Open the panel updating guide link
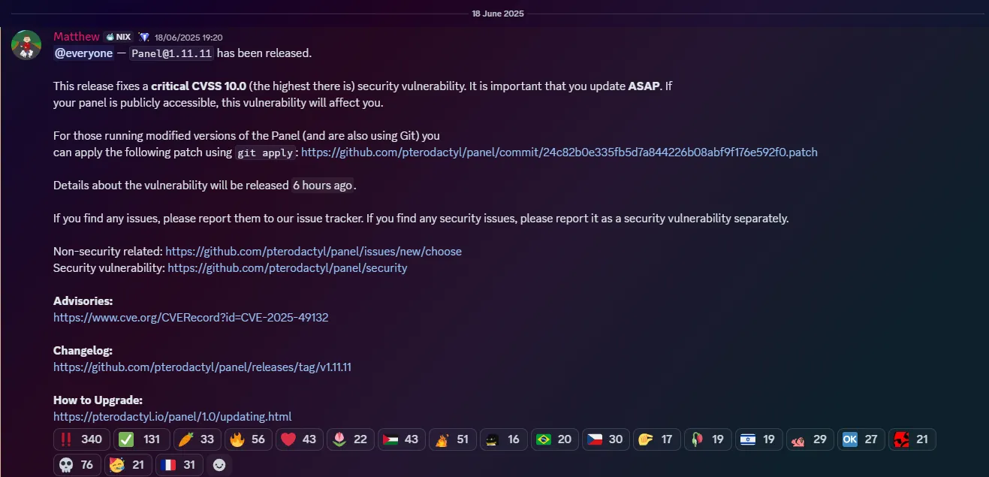The image size is (989, 477). click(173, 417)
